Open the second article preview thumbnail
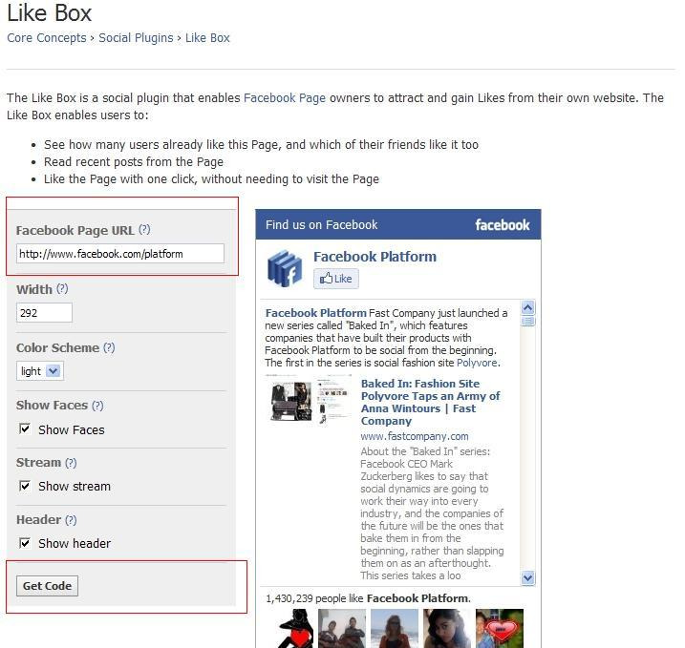Image resolution: width=685 pixels, height=648 pixels. coord(332,400)
